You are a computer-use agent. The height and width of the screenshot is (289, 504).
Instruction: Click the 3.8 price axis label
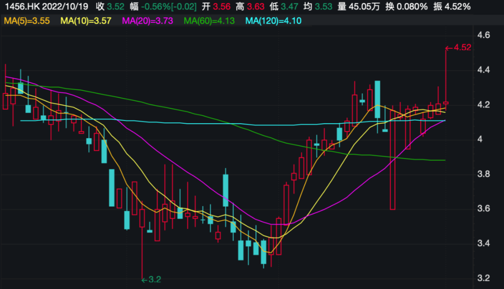pos(484,174)
